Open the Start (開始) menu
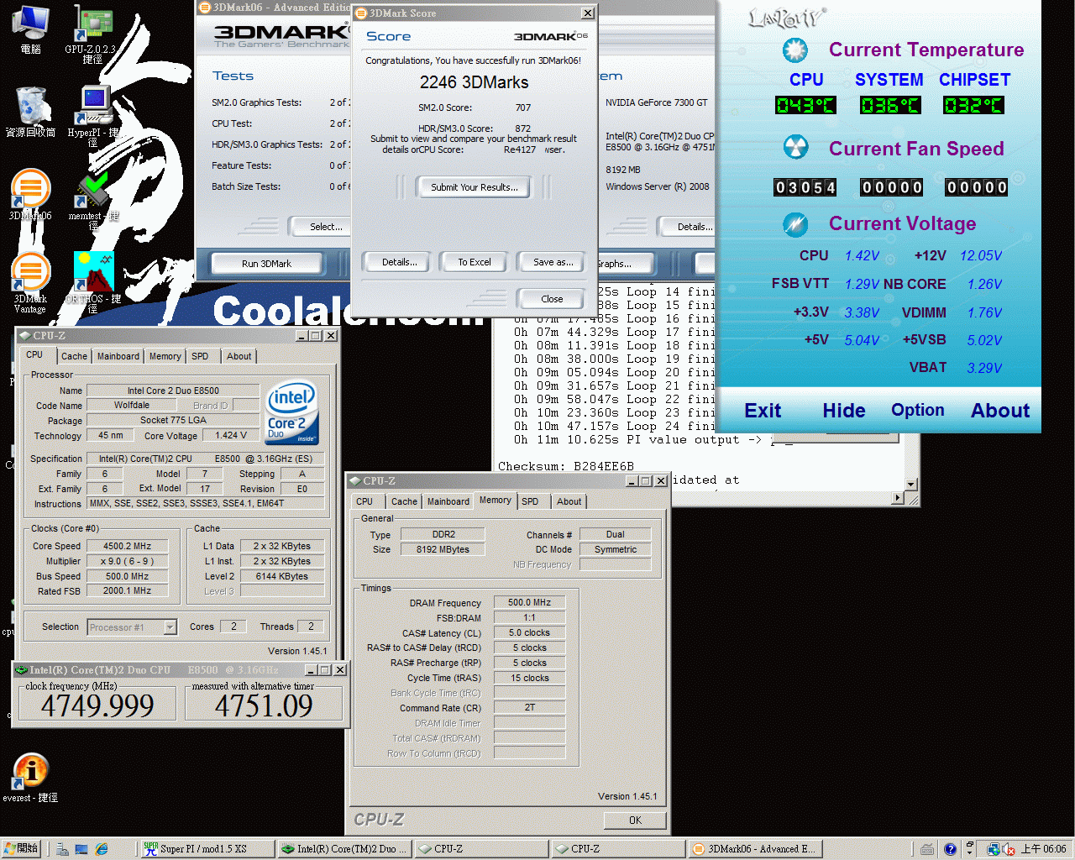This screenshot has width=1075, height=860. [x=21, y=849]
